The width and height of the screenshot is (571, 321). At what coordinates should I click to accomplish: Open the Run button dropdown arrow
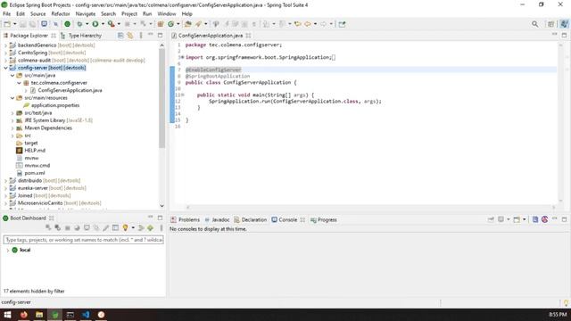click(x=103, y=24)
